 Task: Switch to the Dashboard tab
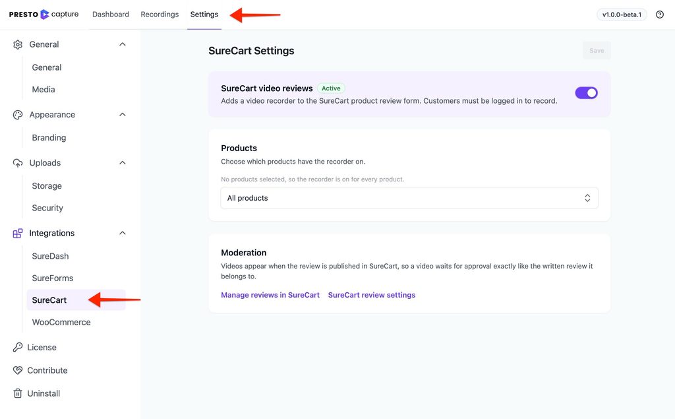(x=111, y=15)
